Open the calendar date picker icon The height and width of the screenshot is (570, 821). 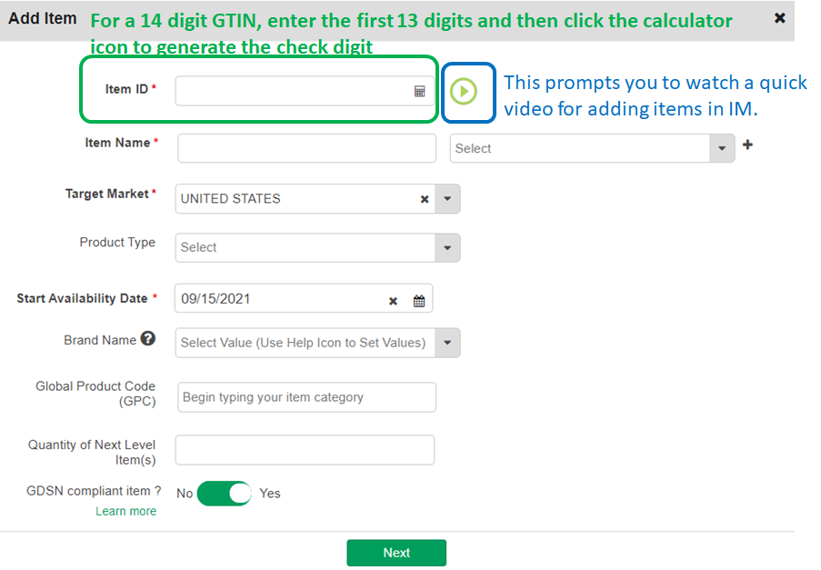coord(419,301)
